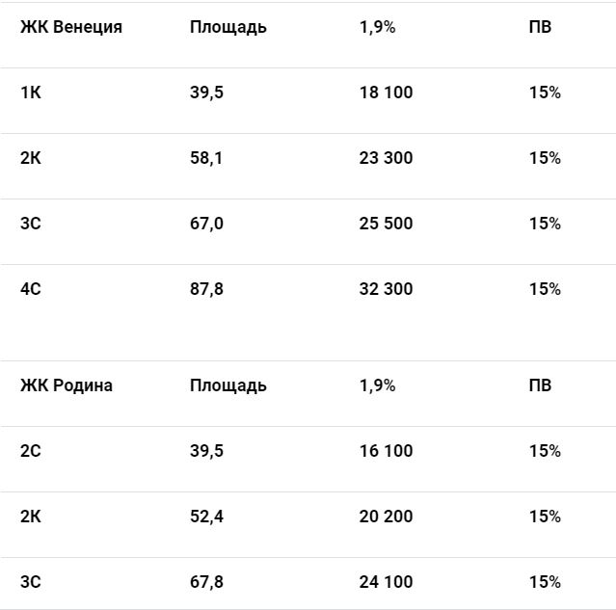The height and width of the screenshot is (610, 616).
Task: Click the 4С apartment type cell
Action: 31,289
